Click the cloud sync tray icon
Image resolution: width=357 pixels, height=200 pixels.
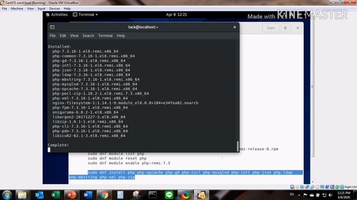(x=312, y=195)
